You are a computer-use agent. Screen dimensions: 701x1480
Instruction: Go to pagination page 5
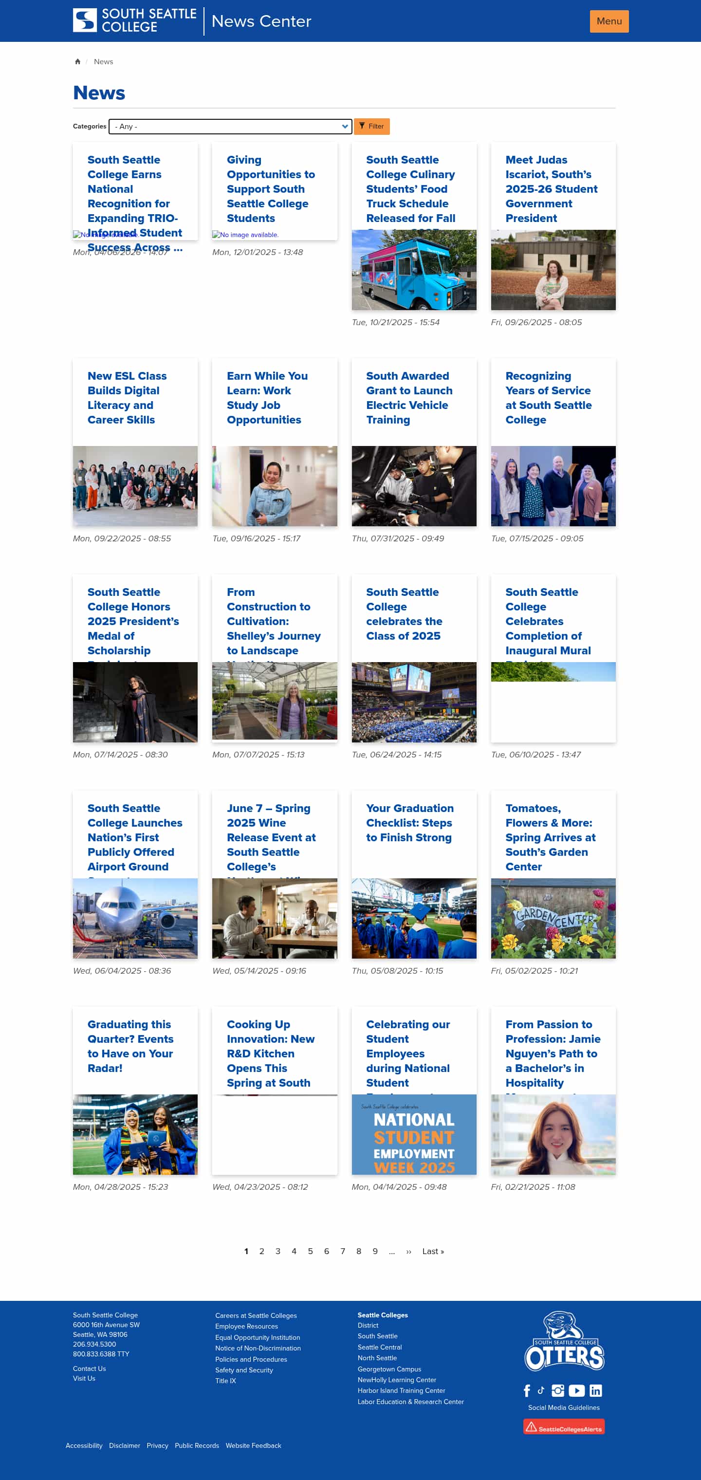[310, 1251]
